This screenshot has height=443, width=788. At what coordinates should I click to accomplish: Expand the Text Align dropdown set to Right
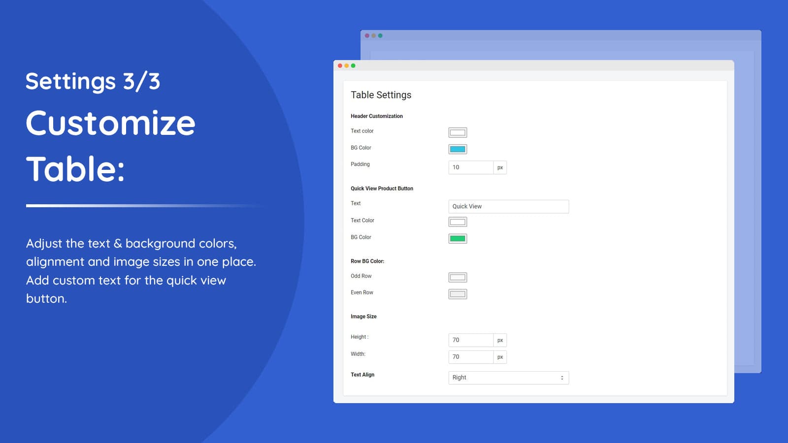click(x=508, y=378)
